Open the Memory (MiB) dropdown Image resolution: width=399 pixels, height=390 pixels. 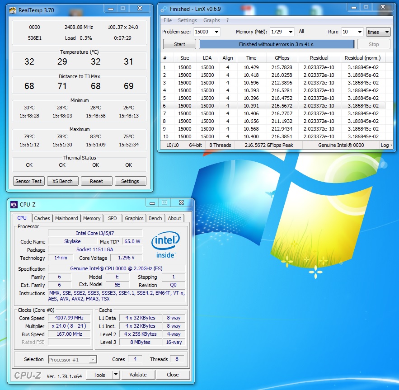click(x=291, y=32)
